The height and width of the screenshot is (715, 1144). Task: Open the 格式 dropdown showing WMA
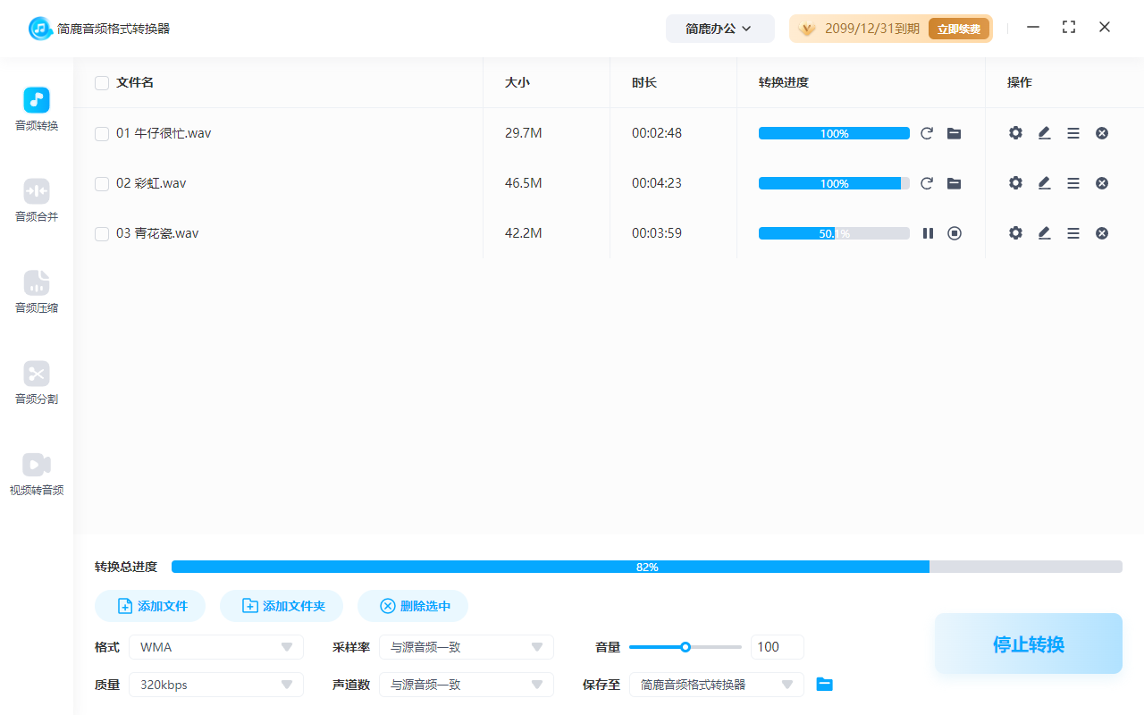[x=214, y=646]
